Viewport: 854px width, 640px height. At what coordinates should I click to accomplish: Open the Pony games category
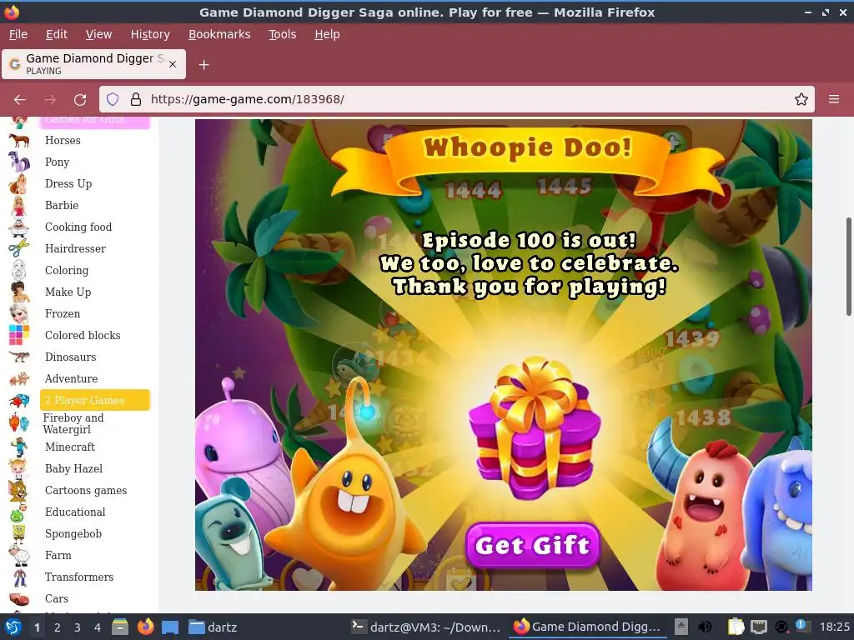point(58,162)
